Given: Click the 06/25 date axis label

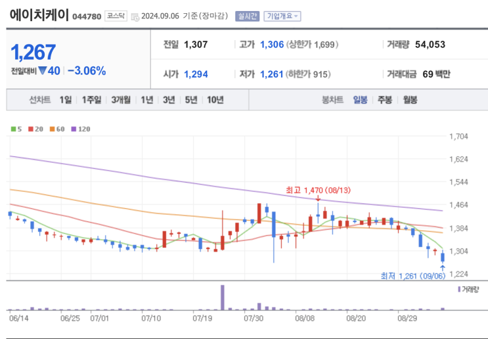Looking at the screenshot, I should pos(70,319).
